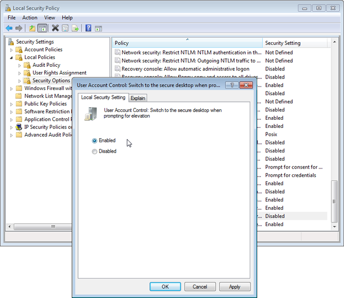The height and width of the screenshot is (298, 344).
Task: Expand the User Rights Assignment node
Action: [20, 73]
